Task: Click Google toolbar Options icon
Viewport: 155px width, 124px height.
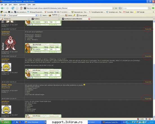Action: click(66, 15)
